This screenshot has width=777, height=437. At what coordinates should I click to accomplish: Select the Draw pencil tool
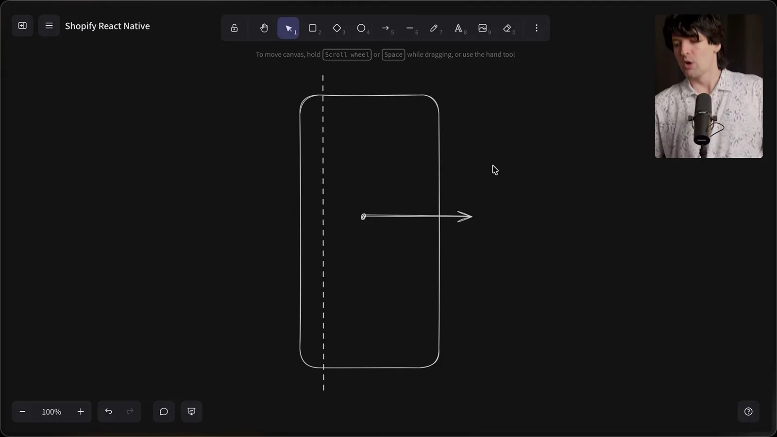434,28
